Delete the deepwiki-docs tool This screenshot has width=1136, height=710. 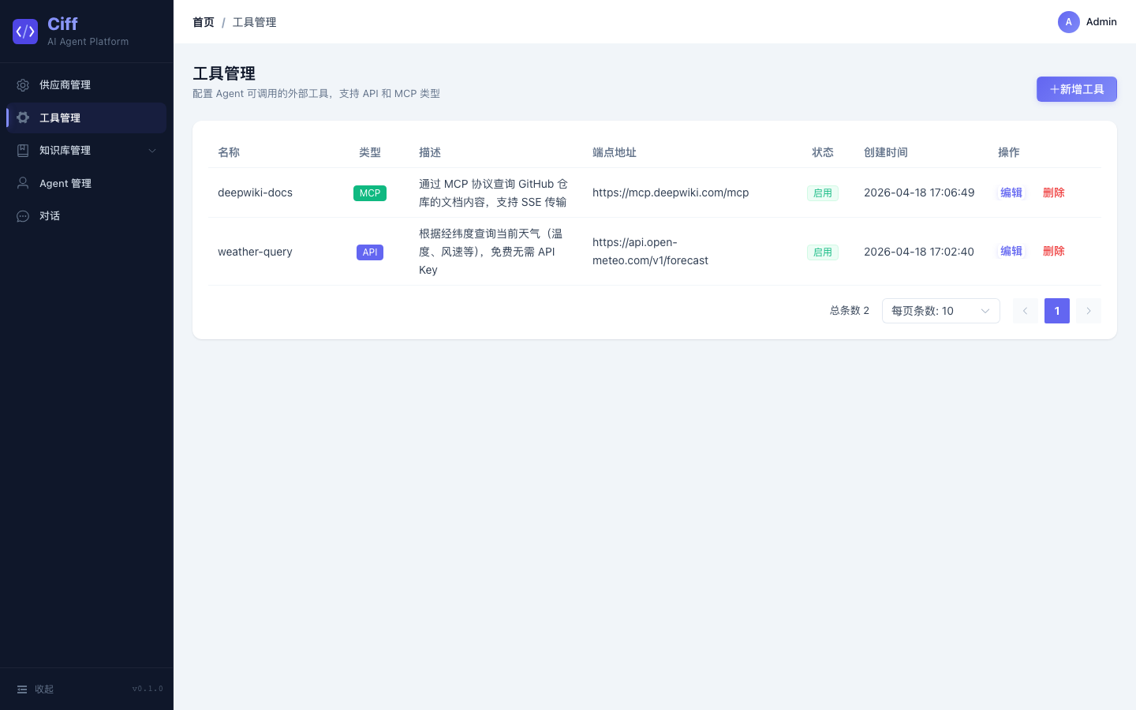pyautogui.click(x=1054, y=192)
